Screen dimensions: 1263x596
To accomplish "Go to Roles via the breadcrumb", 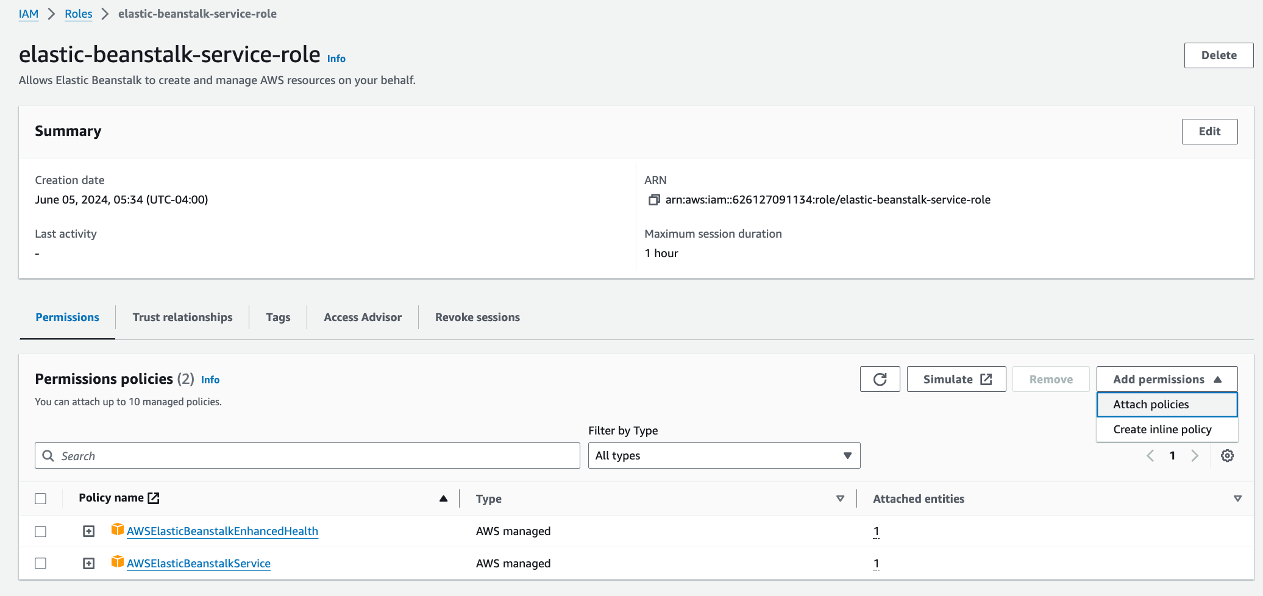I will [x=79, y=14].
